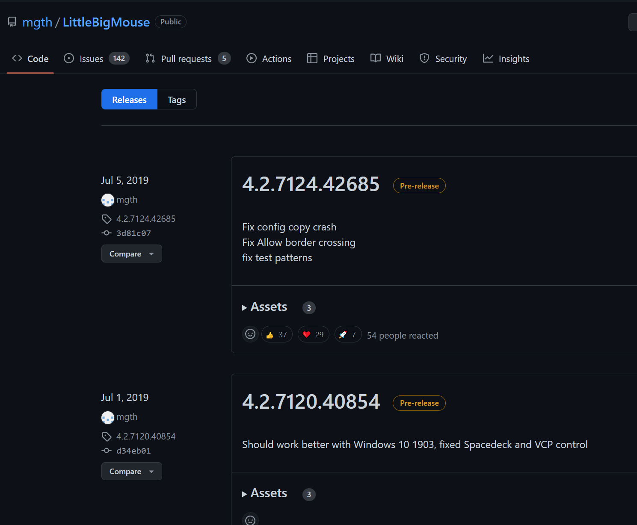The height and width of the screenshot is (525, 637).
Task: Expand Assets for release 4.2.7120.40854
Action: click(x=265, y=493)
